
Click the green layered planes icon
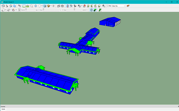click(x=95, y=10)
